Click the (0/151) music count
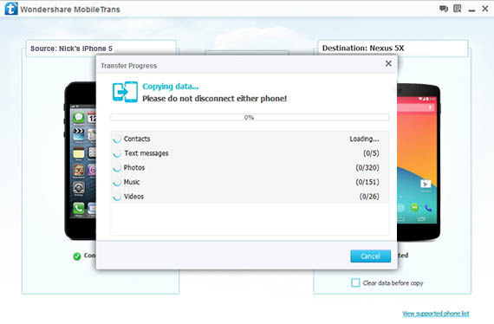 click(x=367, y=182)
